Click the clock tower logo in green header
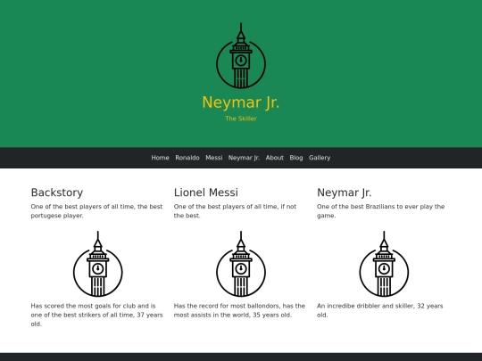The image size is (482, 361). pos(241,55)
